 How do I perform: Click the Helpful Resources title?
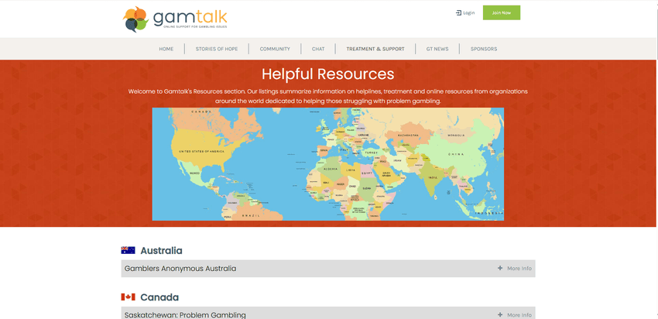(327, 74)
